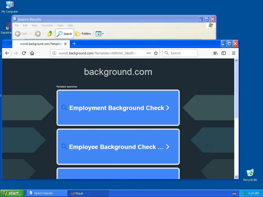The image size is (263, 197).
Task: Click scrollbar up arrow in browser
Action: pos(236,61)
